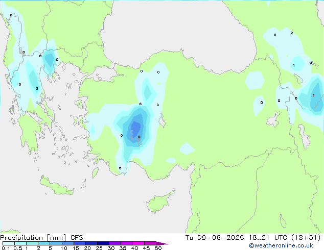Click the "8" rainfall value over Turkey
This screenshot has width=324, height=250.
point(140,137)
